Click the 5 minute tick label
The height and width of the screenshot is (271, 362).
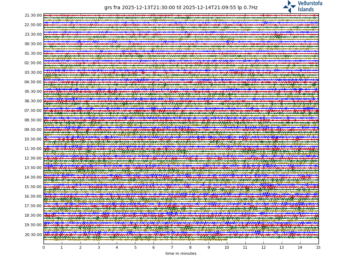coord(135,248)
